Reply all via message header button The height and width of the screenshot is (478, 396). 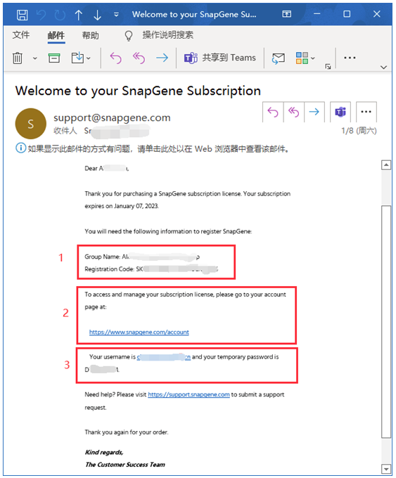[x=293, y=112]
